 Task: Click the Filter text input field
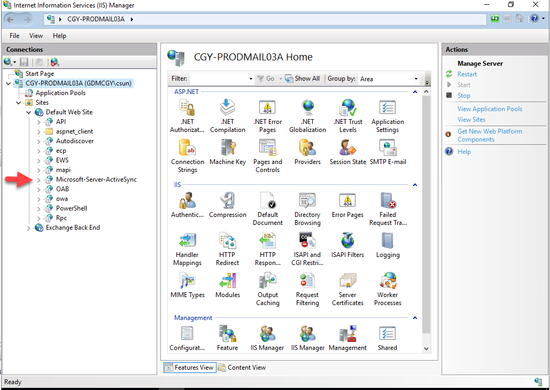219,79
